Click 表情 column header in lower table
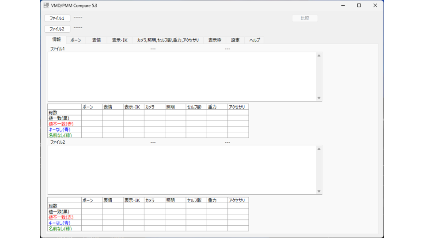 click(x=113, y=200)
